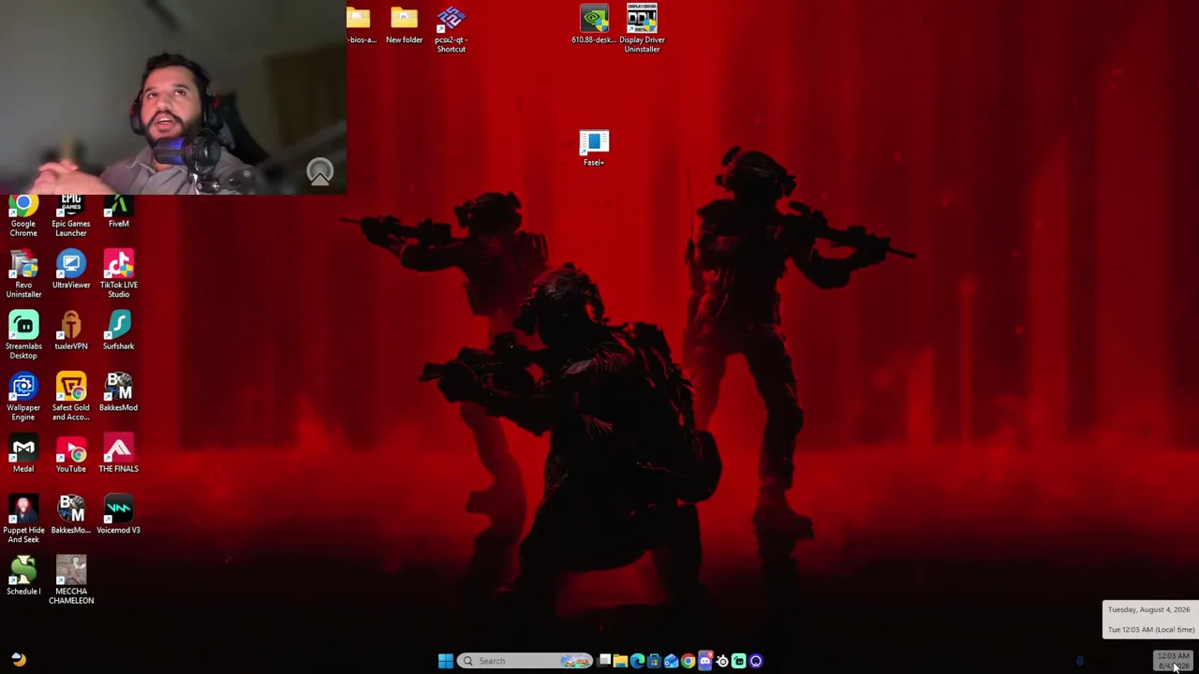This screenshot has width=1199, height=674.
Task: Click the Schedule I desktop shortcut
Action: point(23,576)
